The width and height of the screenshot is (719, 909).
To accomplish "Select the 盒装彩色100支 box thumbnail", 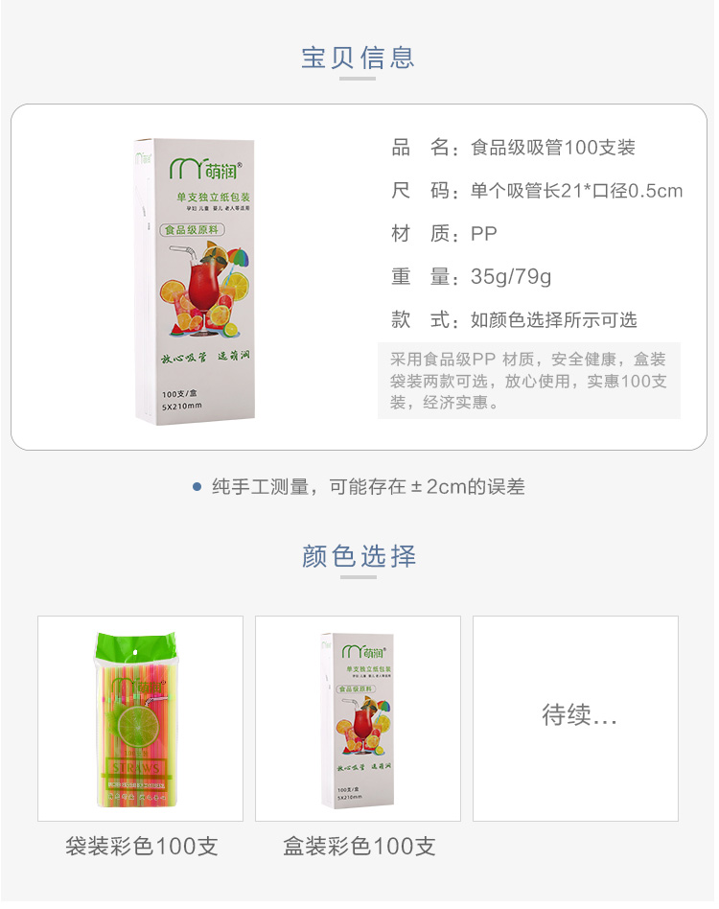I will point(358,718).
